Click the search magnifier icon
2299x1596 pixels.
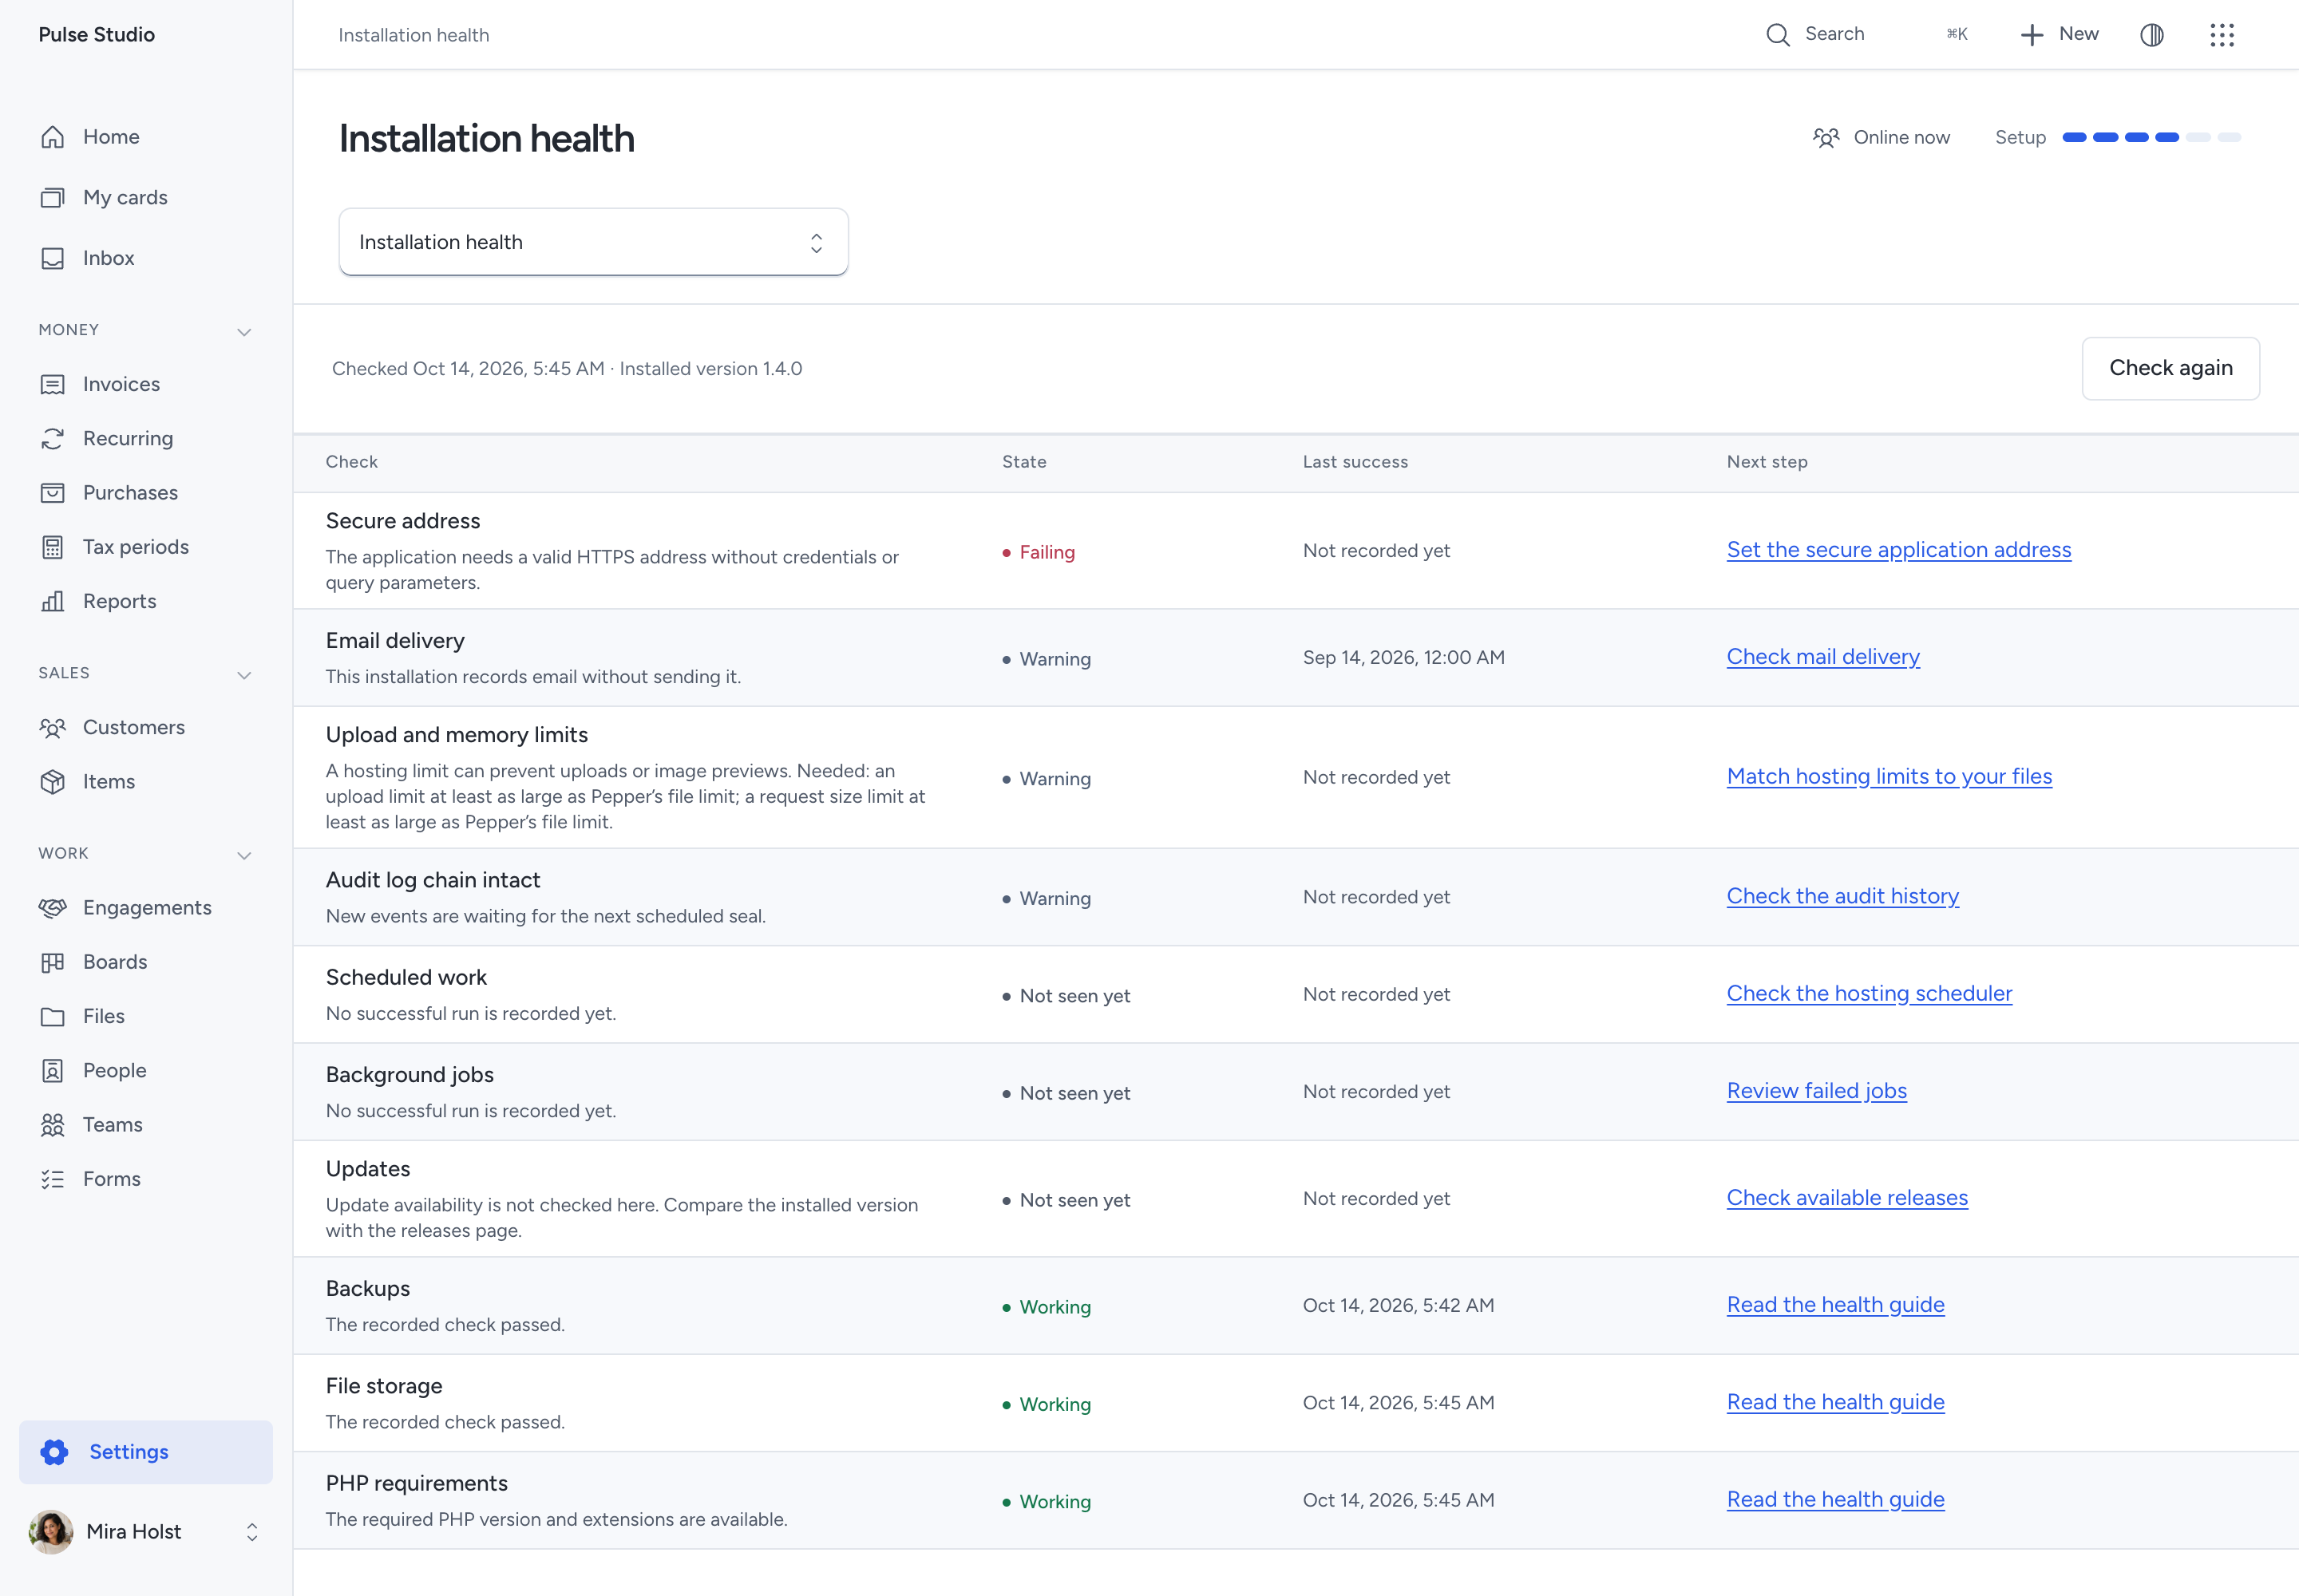click(1777, 35)
